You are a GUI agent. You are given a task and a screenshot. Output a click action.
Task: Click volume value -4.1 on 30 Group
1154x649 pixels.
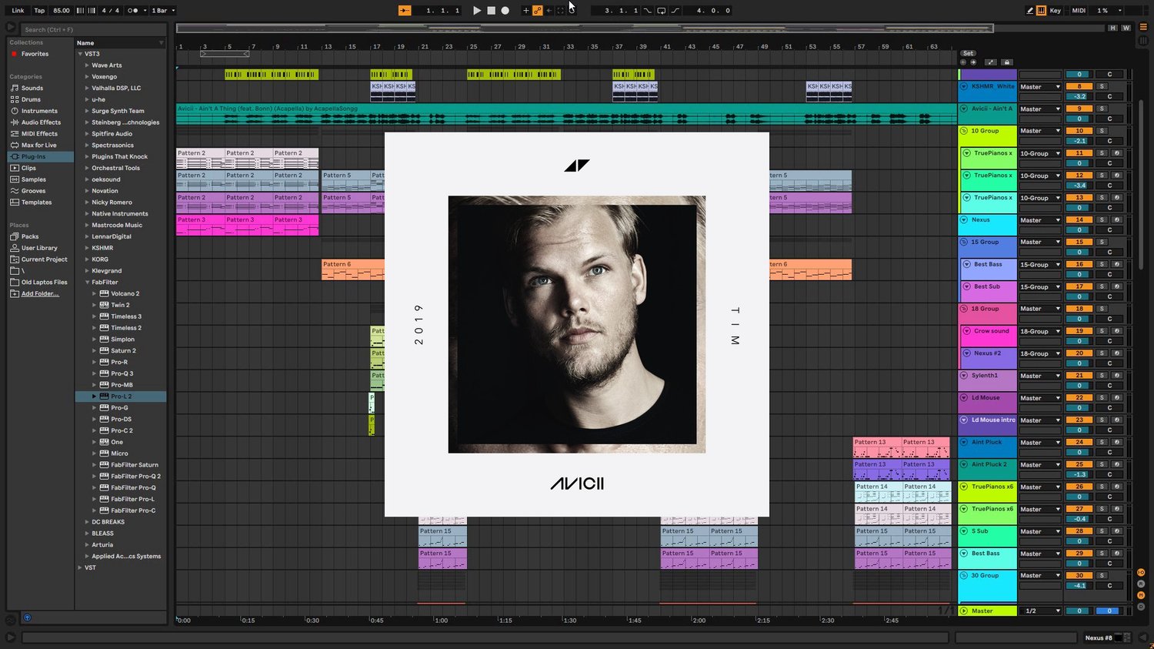1079,586
